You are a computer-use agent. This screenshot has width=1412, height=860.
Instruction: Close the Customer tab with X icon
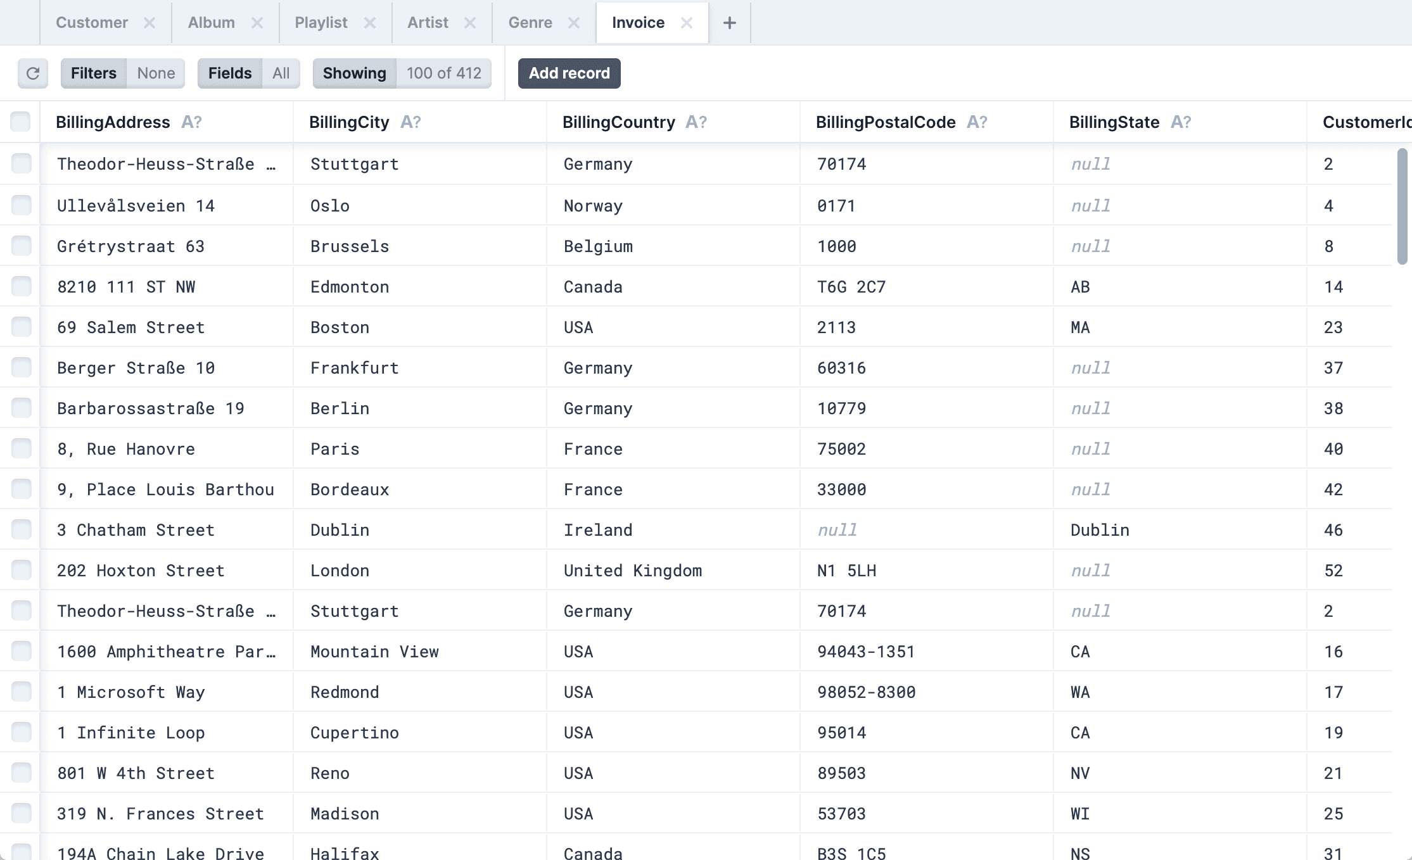149,23
